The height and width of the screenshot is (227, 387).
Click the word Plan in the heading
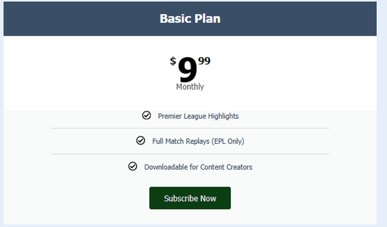point(208,19)
